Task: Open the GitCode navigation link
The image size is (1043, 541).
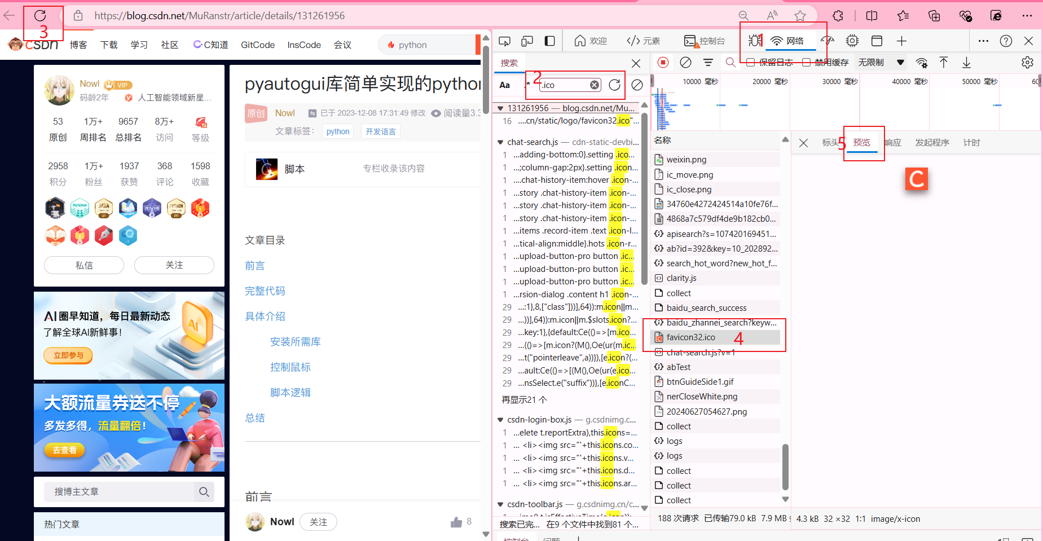Action: click(258, 45)
